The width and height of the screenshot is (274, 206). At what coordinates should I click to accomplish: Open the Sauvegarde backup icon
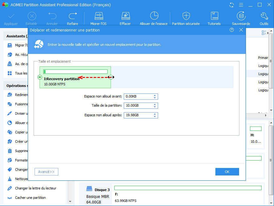[241, 16]
